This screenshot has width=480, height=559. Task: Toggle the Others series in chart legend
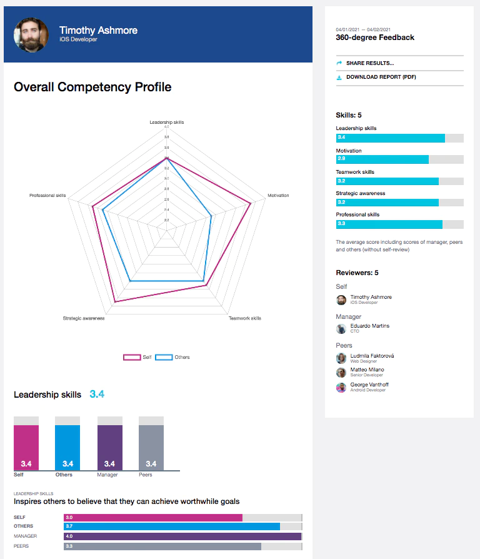(172, 357)
